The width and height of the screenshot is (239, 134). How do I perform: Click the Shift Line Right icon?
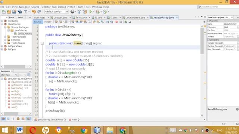pyautogui.click(x=112, y=22)
